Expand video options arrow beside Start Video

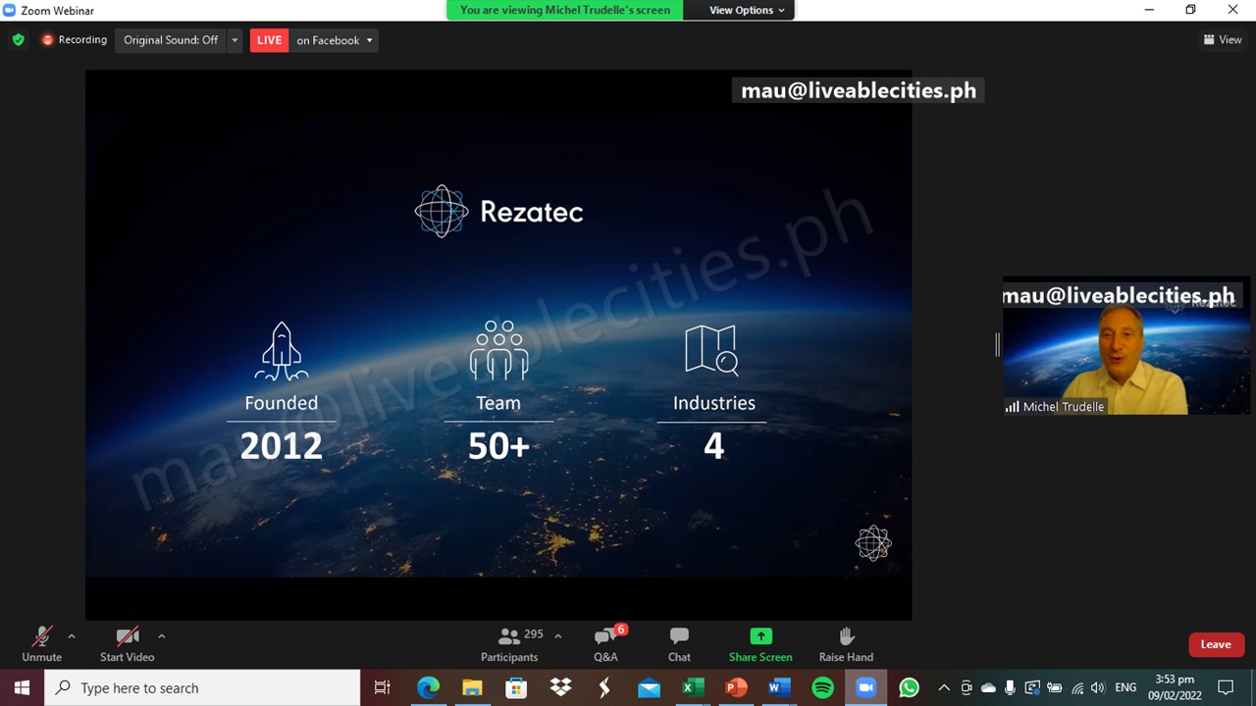161,635
